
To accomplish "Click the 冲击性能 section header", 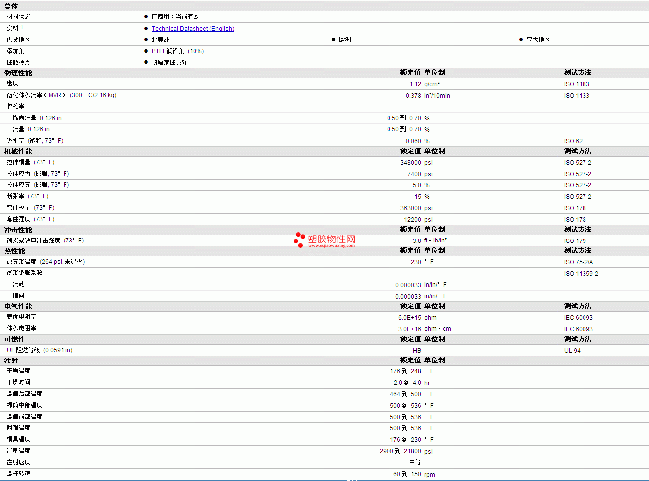I will [x=18, y=230].
